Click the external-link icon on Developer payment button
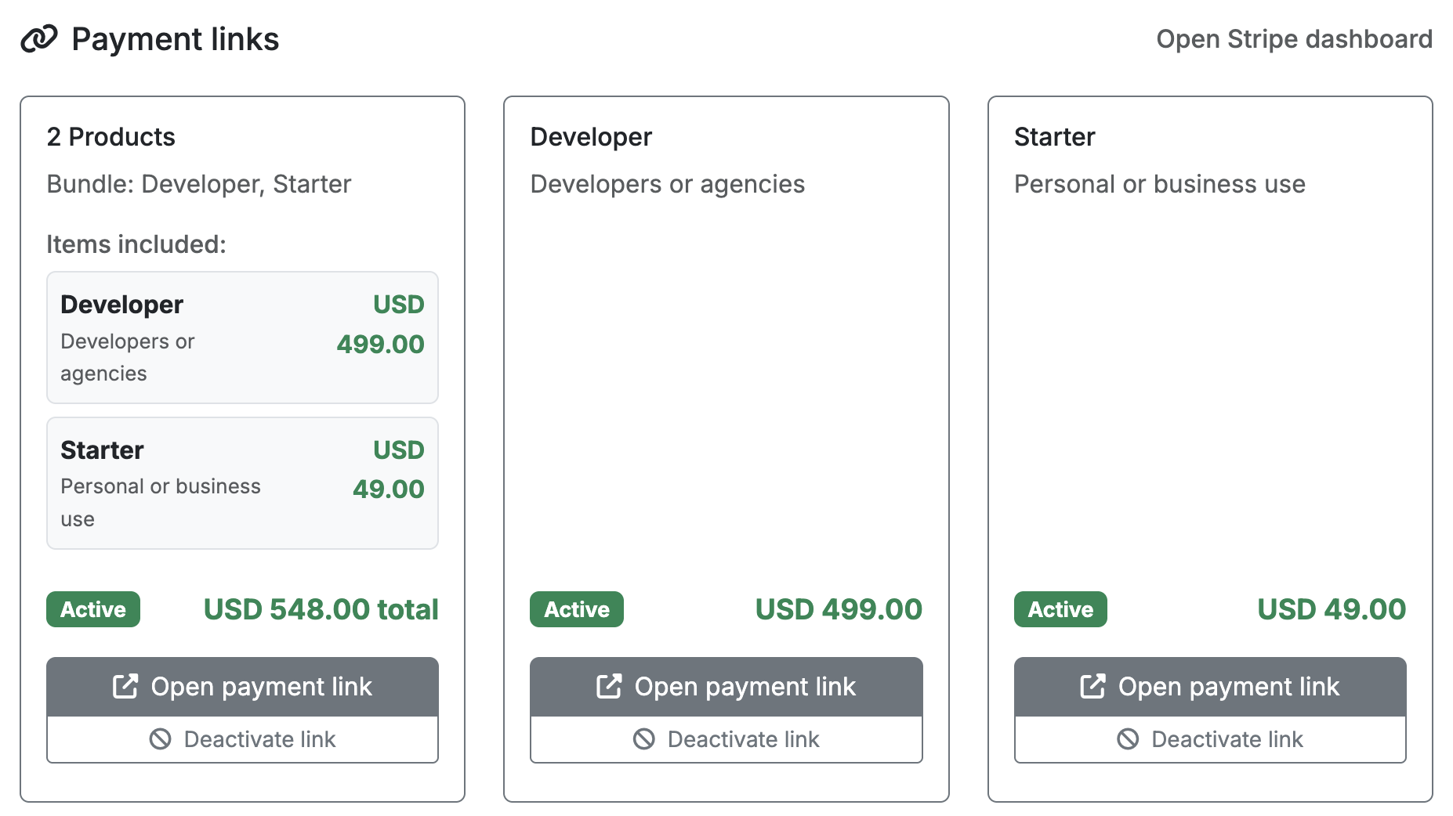The height and width of the screenshot is (816, 1453). coord(609,686)
